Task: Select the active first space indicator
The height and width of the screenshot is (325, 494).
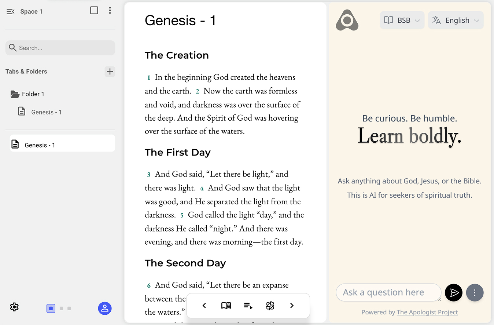Action: click(x=51, y=308)
